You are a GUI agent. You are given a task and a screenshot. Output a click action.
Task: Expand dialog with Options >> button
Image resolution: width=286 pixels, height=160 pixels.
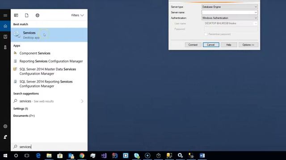pyautogui.click(x=248, y=45)
